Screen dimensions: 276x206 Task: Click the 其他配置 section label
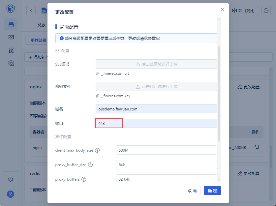tap(63, 137)
